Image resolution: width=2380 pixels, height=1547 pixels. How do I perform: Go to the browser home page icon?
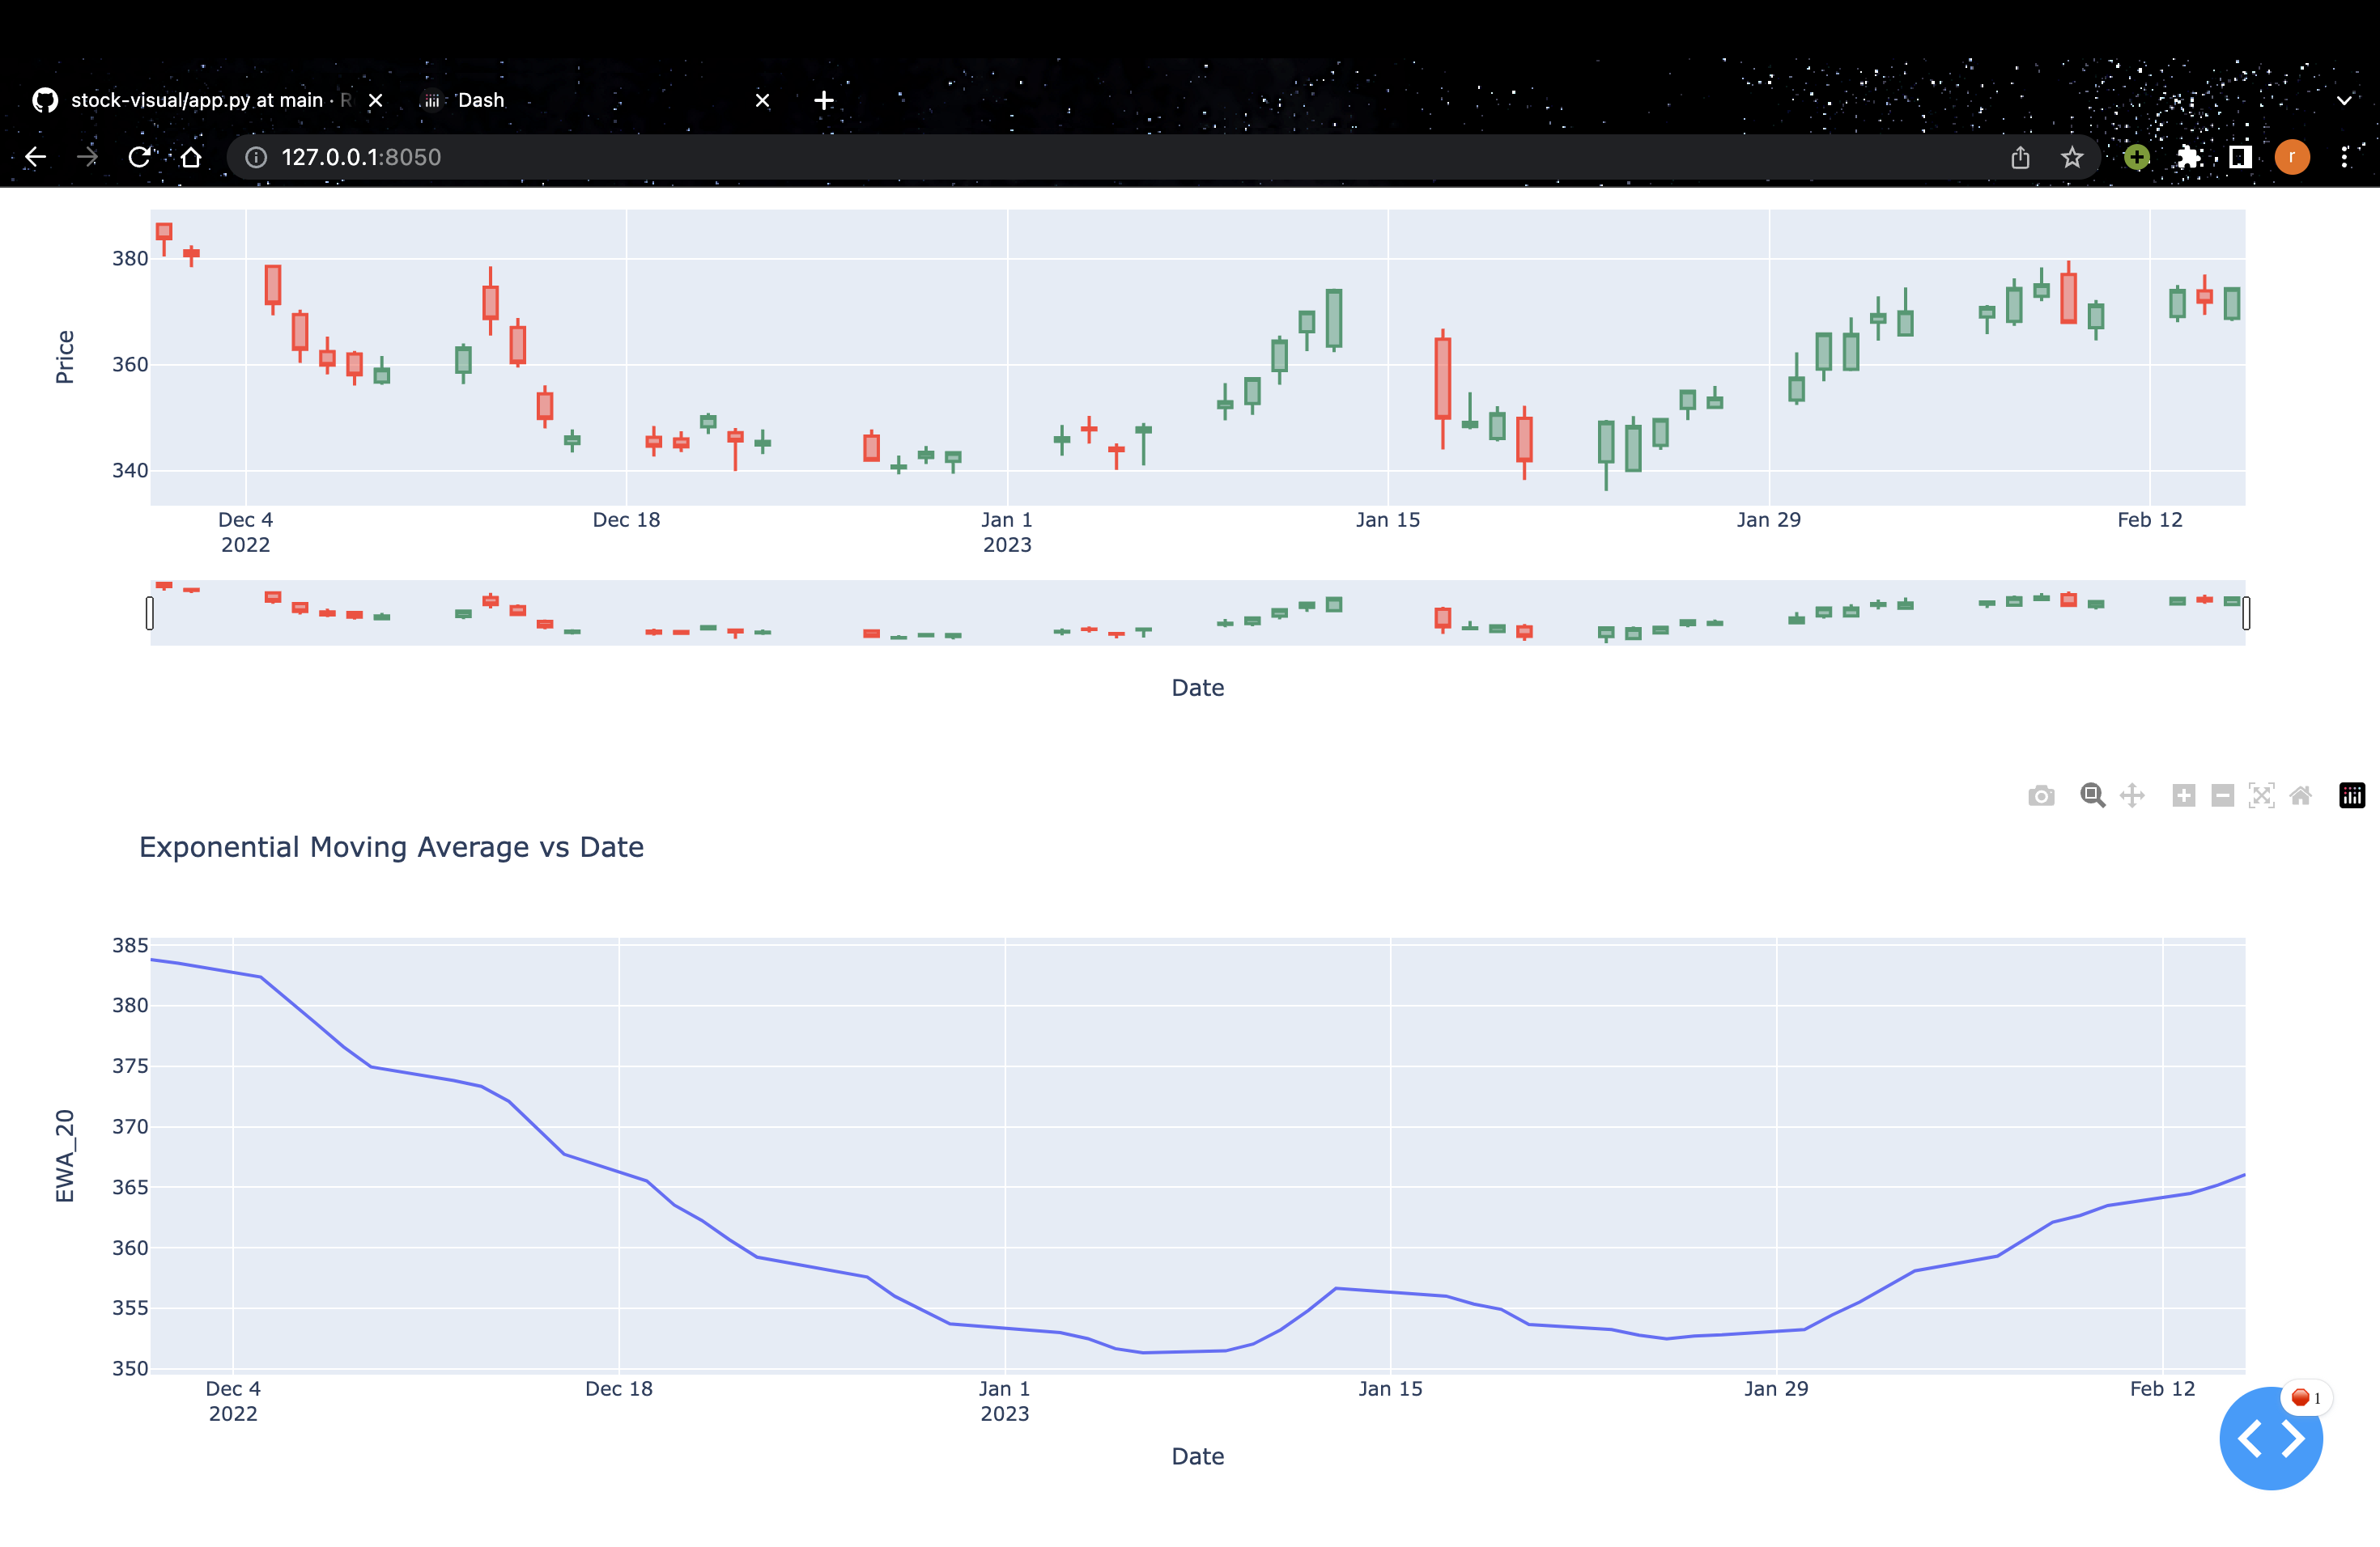coord(191,157)
